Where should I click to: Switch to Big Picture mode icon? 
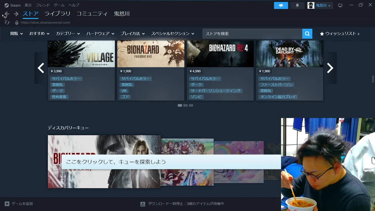[340, 5]
